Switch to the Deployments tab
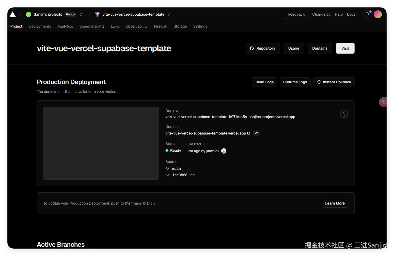This screenshot has width=394, height=256. pyautogui.click(x=40, y=26)
